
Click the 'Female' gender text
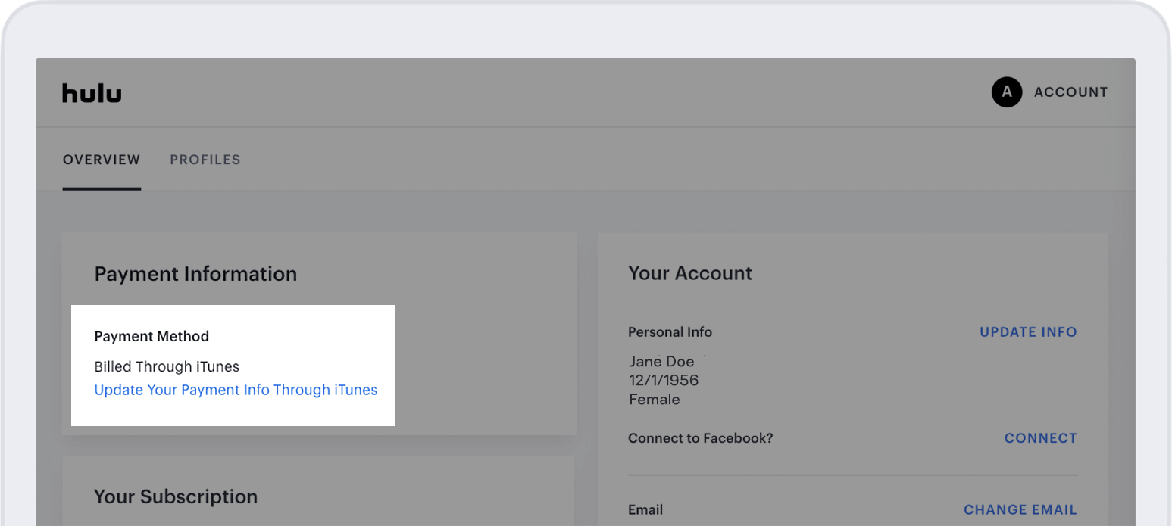(x=655, y=399)
